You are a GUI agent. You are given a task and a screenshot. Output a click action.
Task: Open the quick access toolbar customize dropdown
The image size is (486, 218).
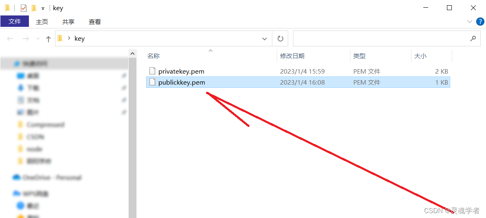[43, 9]
